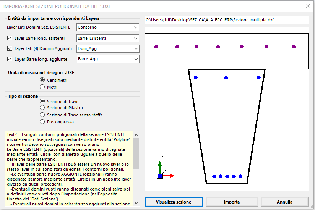
Task: Click the fourth purple bar in slab
Action: pos(218,47)
